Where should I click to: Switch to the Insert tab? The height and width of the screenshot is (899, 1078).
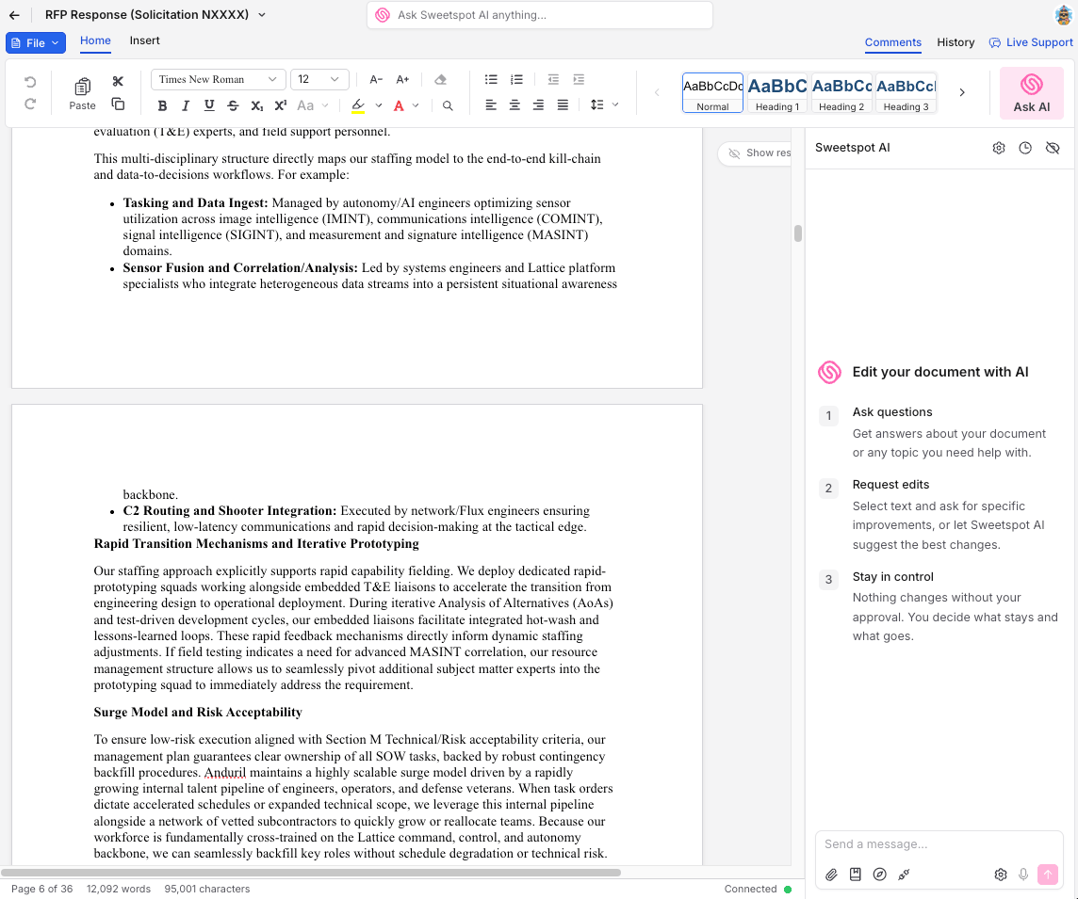pyautogui.click(x=144, y=40)
